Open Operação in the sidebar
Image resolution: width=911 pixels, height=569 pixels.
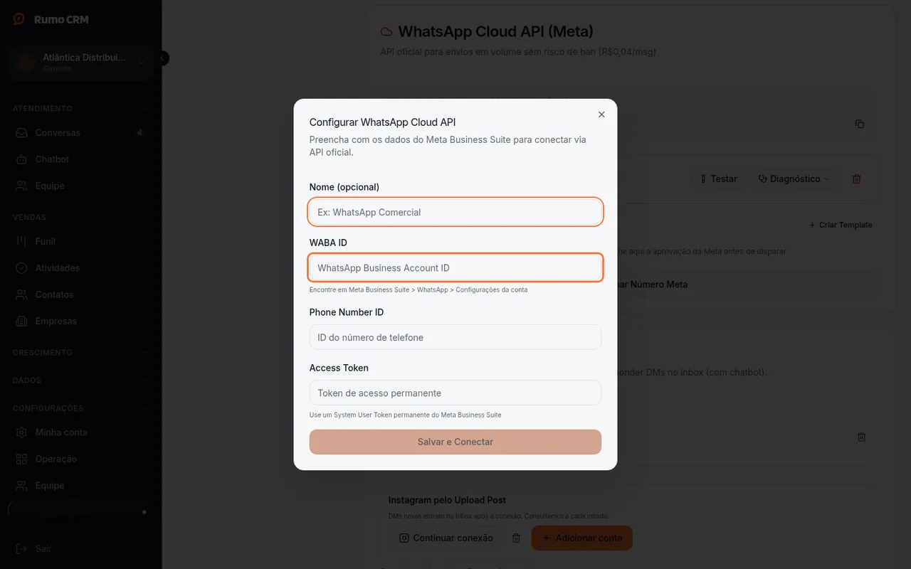click(81, 459)
